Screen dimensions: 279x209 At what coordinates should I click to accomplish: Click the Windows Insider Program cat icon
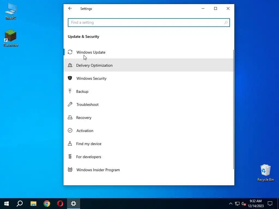pos(70,170)
